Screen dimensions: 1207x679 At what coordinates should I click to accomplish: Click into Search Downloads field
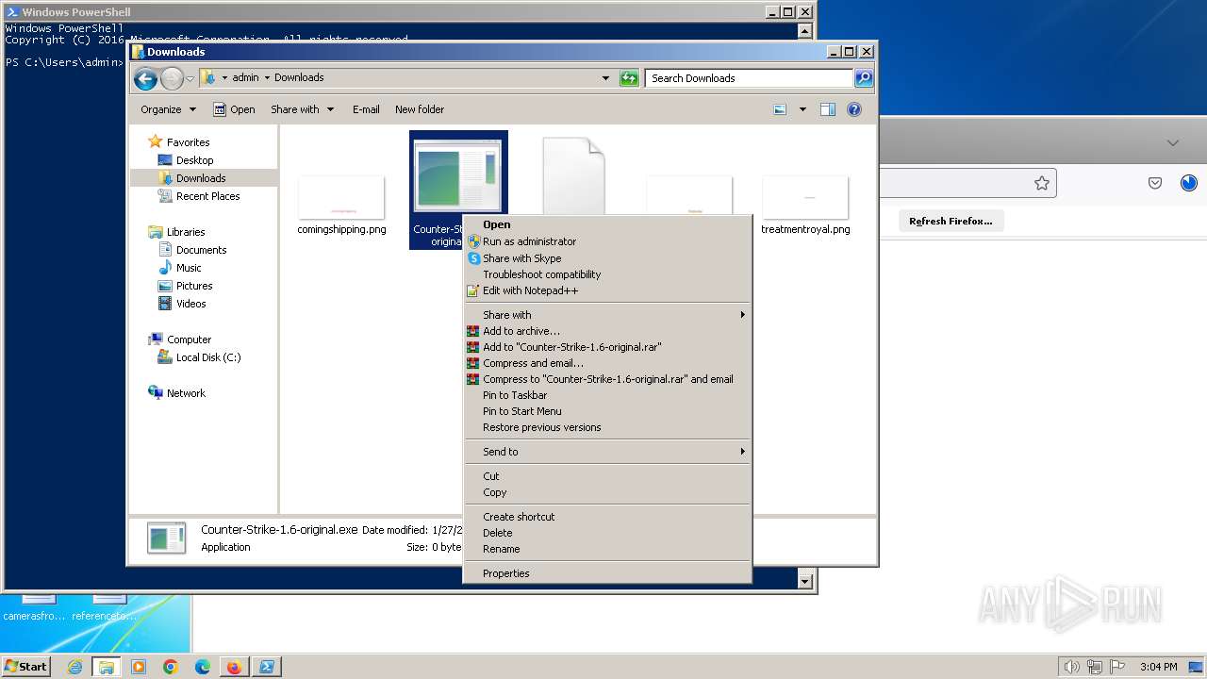click(750, 78)
